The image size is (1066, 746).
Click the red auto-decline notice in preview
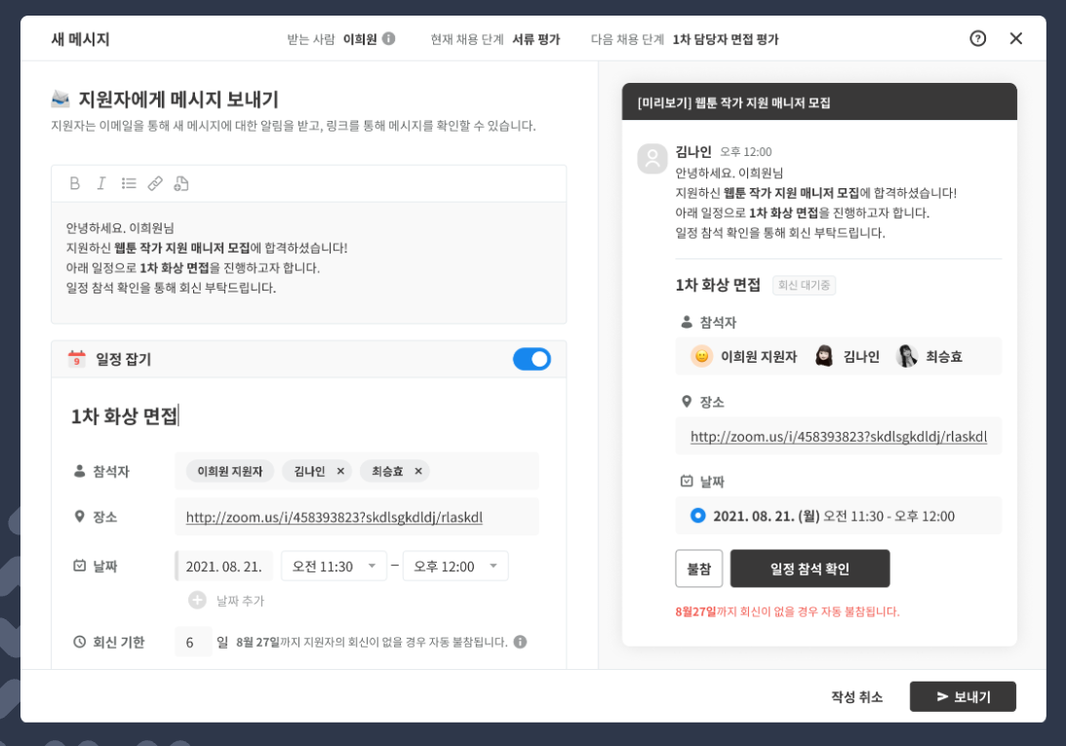click(x=787, y=611)
